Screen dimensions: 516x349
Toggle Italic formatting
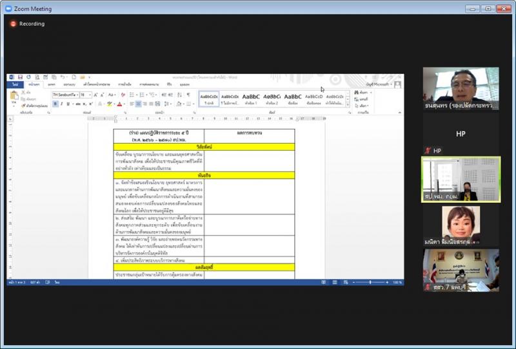coord(61,104)
